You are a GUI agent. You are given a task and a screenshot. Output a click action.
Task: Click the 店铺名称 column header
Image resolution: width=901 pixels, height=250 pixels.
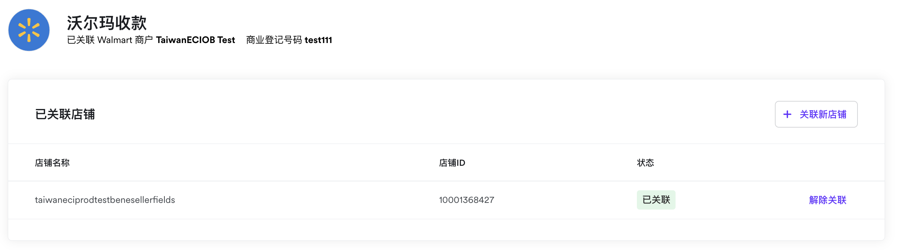coord(52,163)
